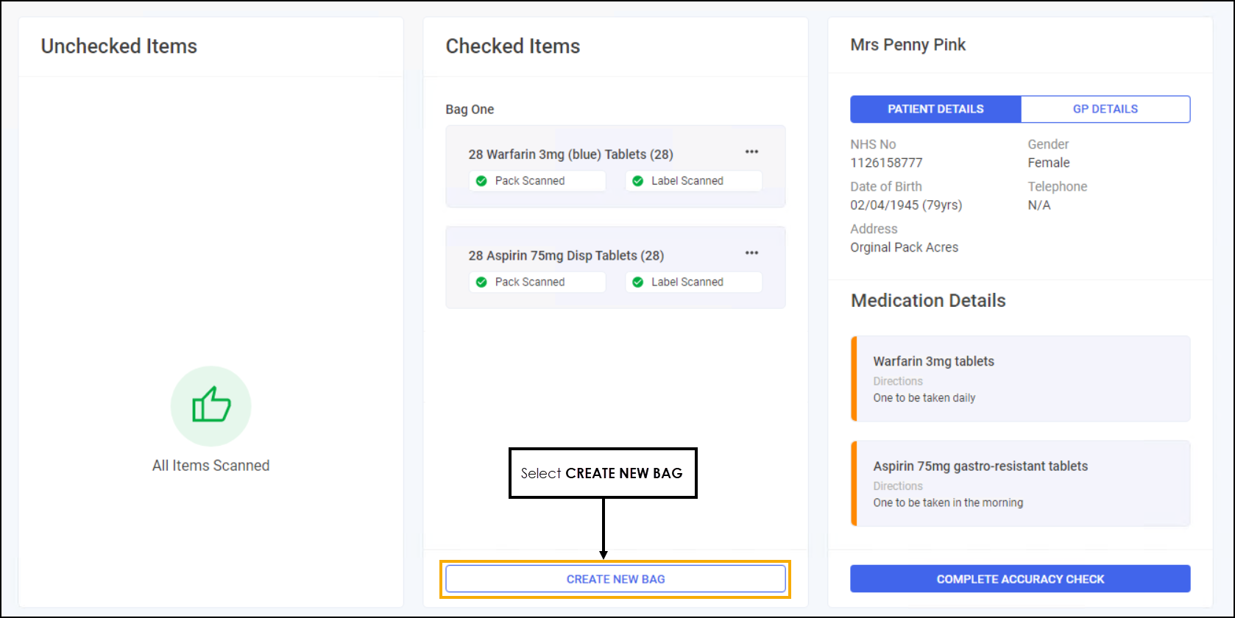Click the Pack Scanned label under Warfarin

click(530, 181)
